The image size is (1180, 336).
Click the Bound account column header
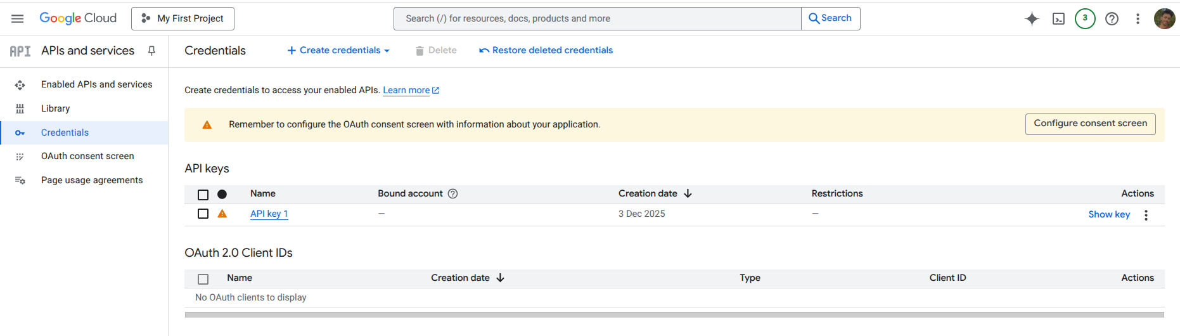coord(410,193)
